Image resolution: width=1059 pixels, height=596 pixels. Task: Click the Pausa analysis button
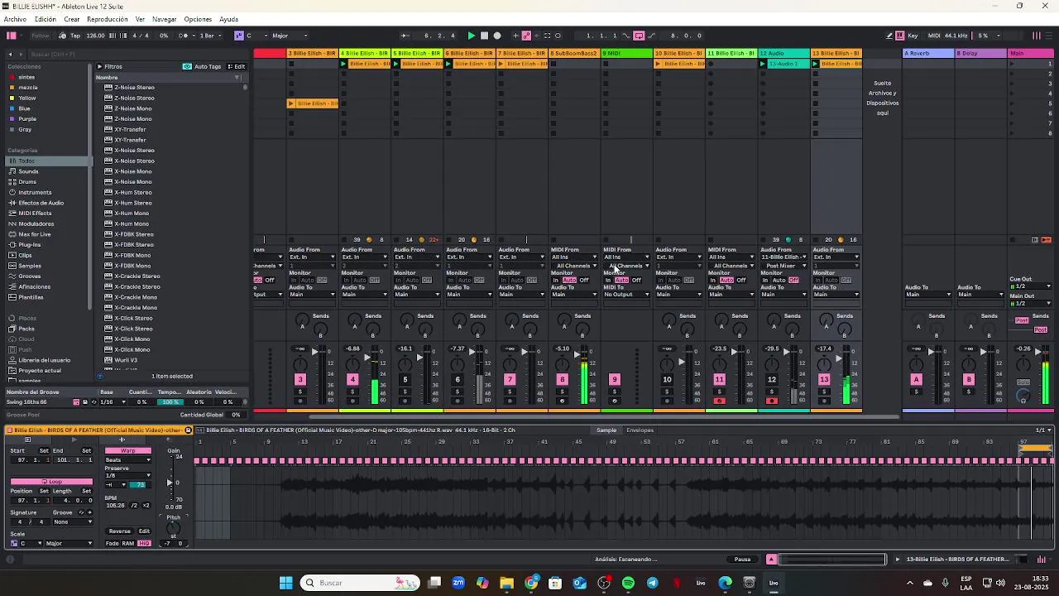tap(743, 560)
